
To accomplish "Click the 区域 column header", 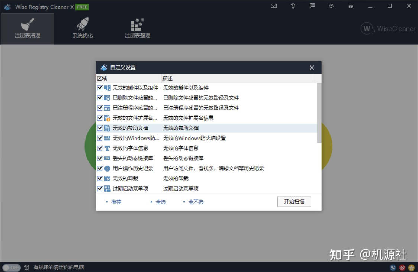I will pyautogui.click(x=102, y=78).
